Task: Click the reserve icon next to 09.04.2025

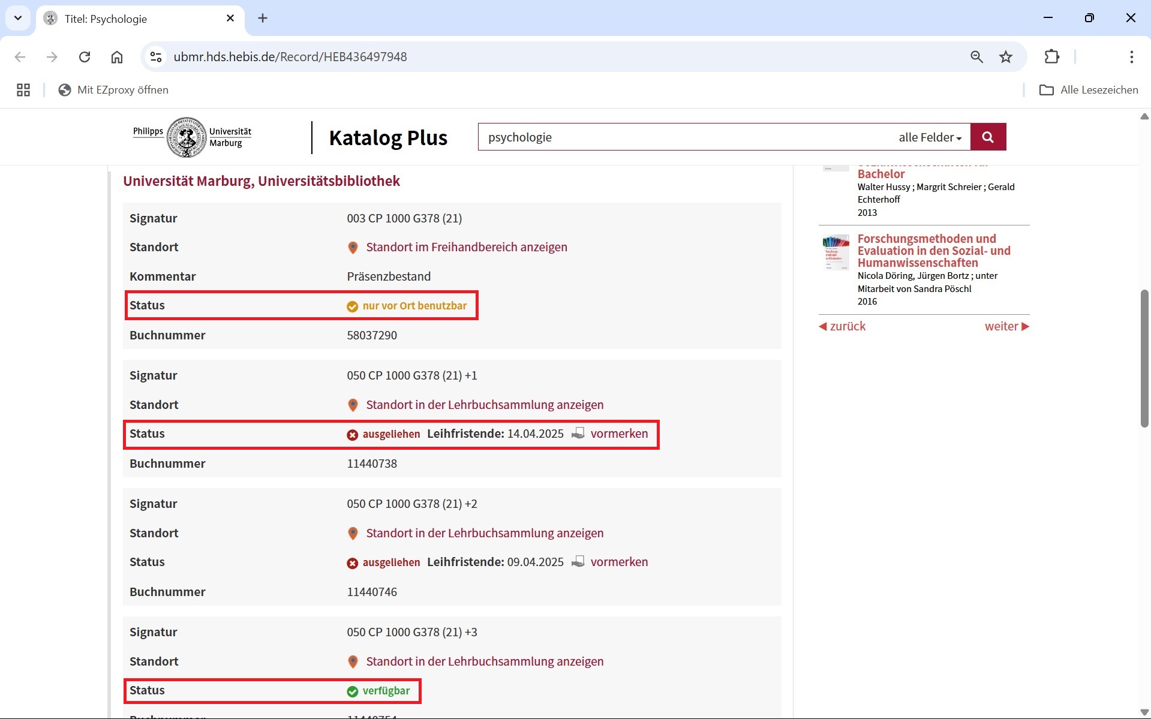Action: pos(578,562)
